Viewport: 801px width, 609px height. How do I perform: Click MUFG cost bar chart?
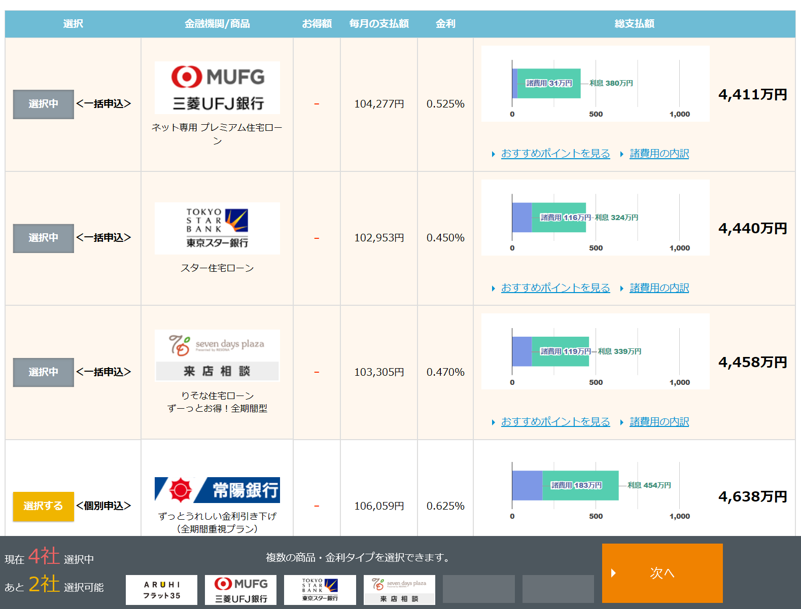point(596,84)
